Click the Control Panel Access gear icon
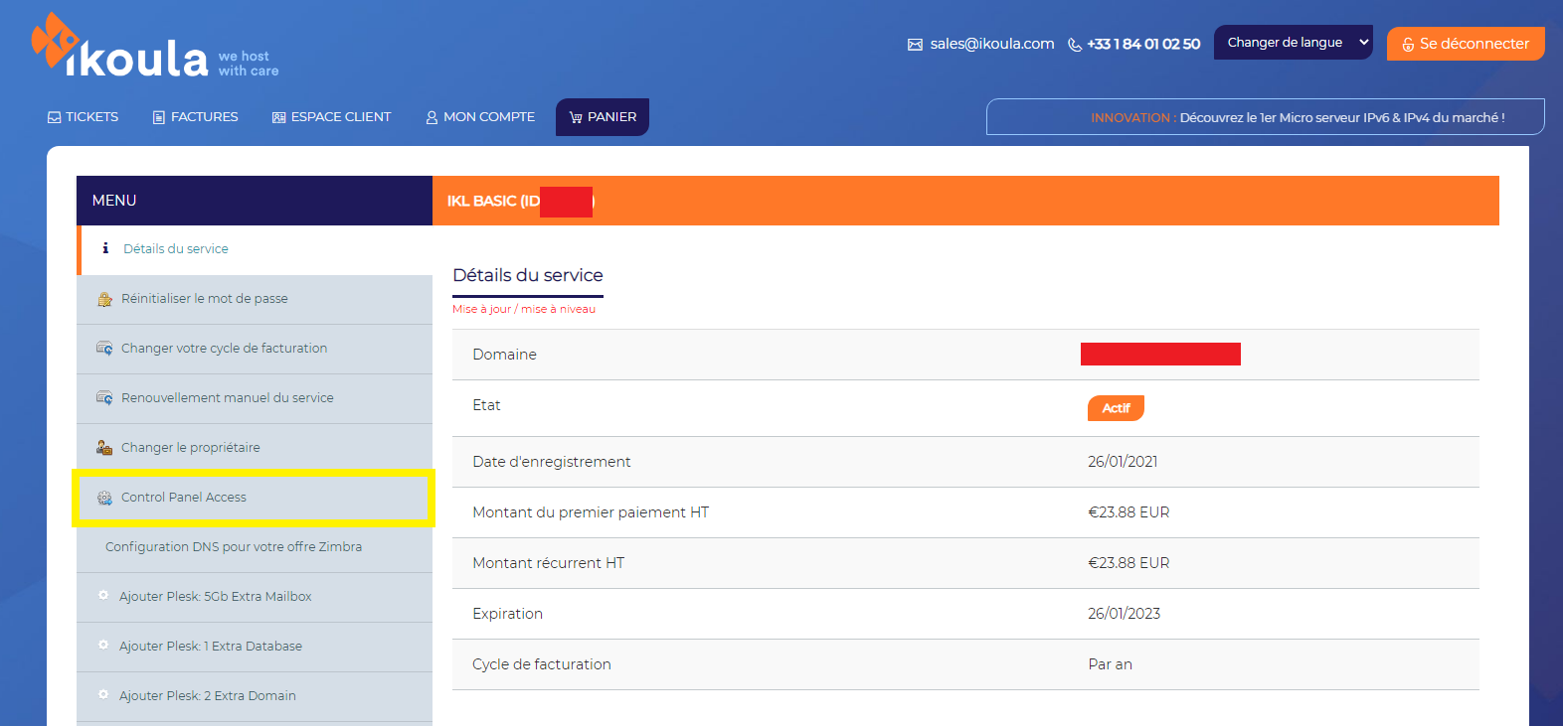The width and height of the screenshot is (1563, 726). (x=104, y=498)
